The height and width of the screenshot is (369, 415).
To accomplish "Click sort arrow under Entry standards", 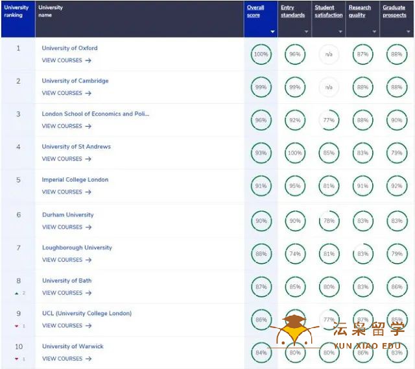I will pyautogui.click(x=307, y=32).
